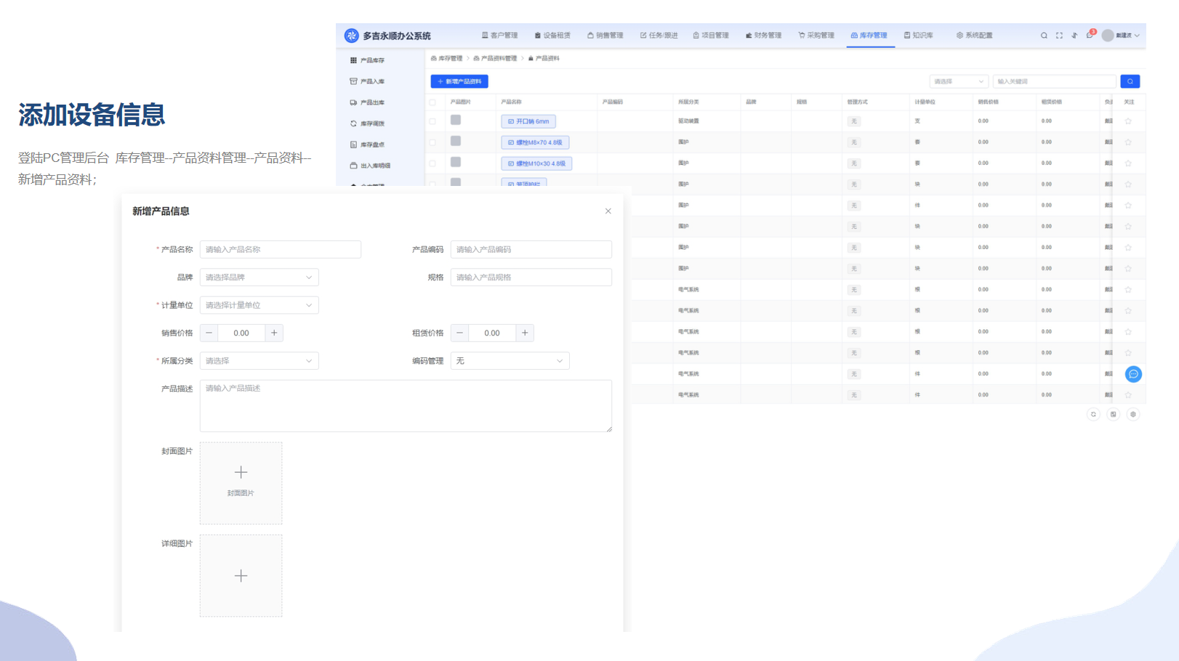Click the 产品名称 input field in dialog

pos(280,249)
